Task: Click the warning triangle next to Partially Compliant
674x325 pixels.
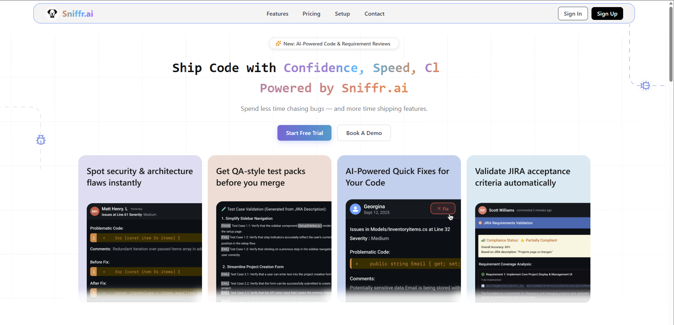Action: tap(523, 240)
